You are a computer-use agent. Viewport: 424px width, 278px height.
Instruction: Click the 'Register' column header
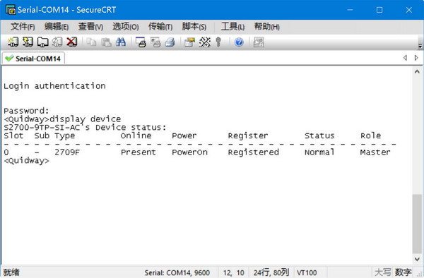tap(248, 135)
